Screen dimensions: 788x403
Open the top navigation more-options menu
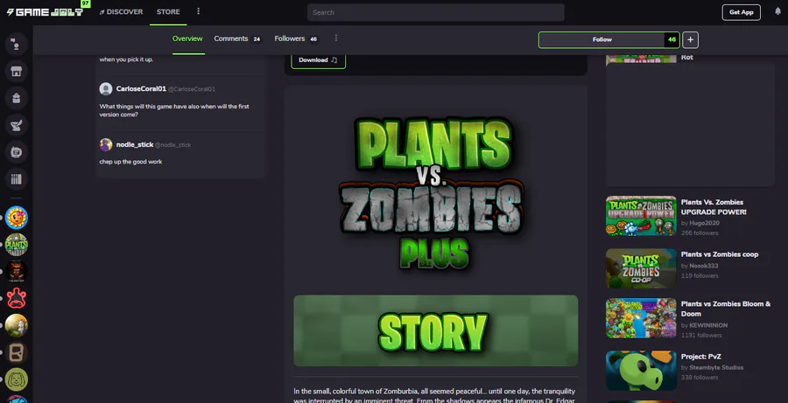(199, 11)
